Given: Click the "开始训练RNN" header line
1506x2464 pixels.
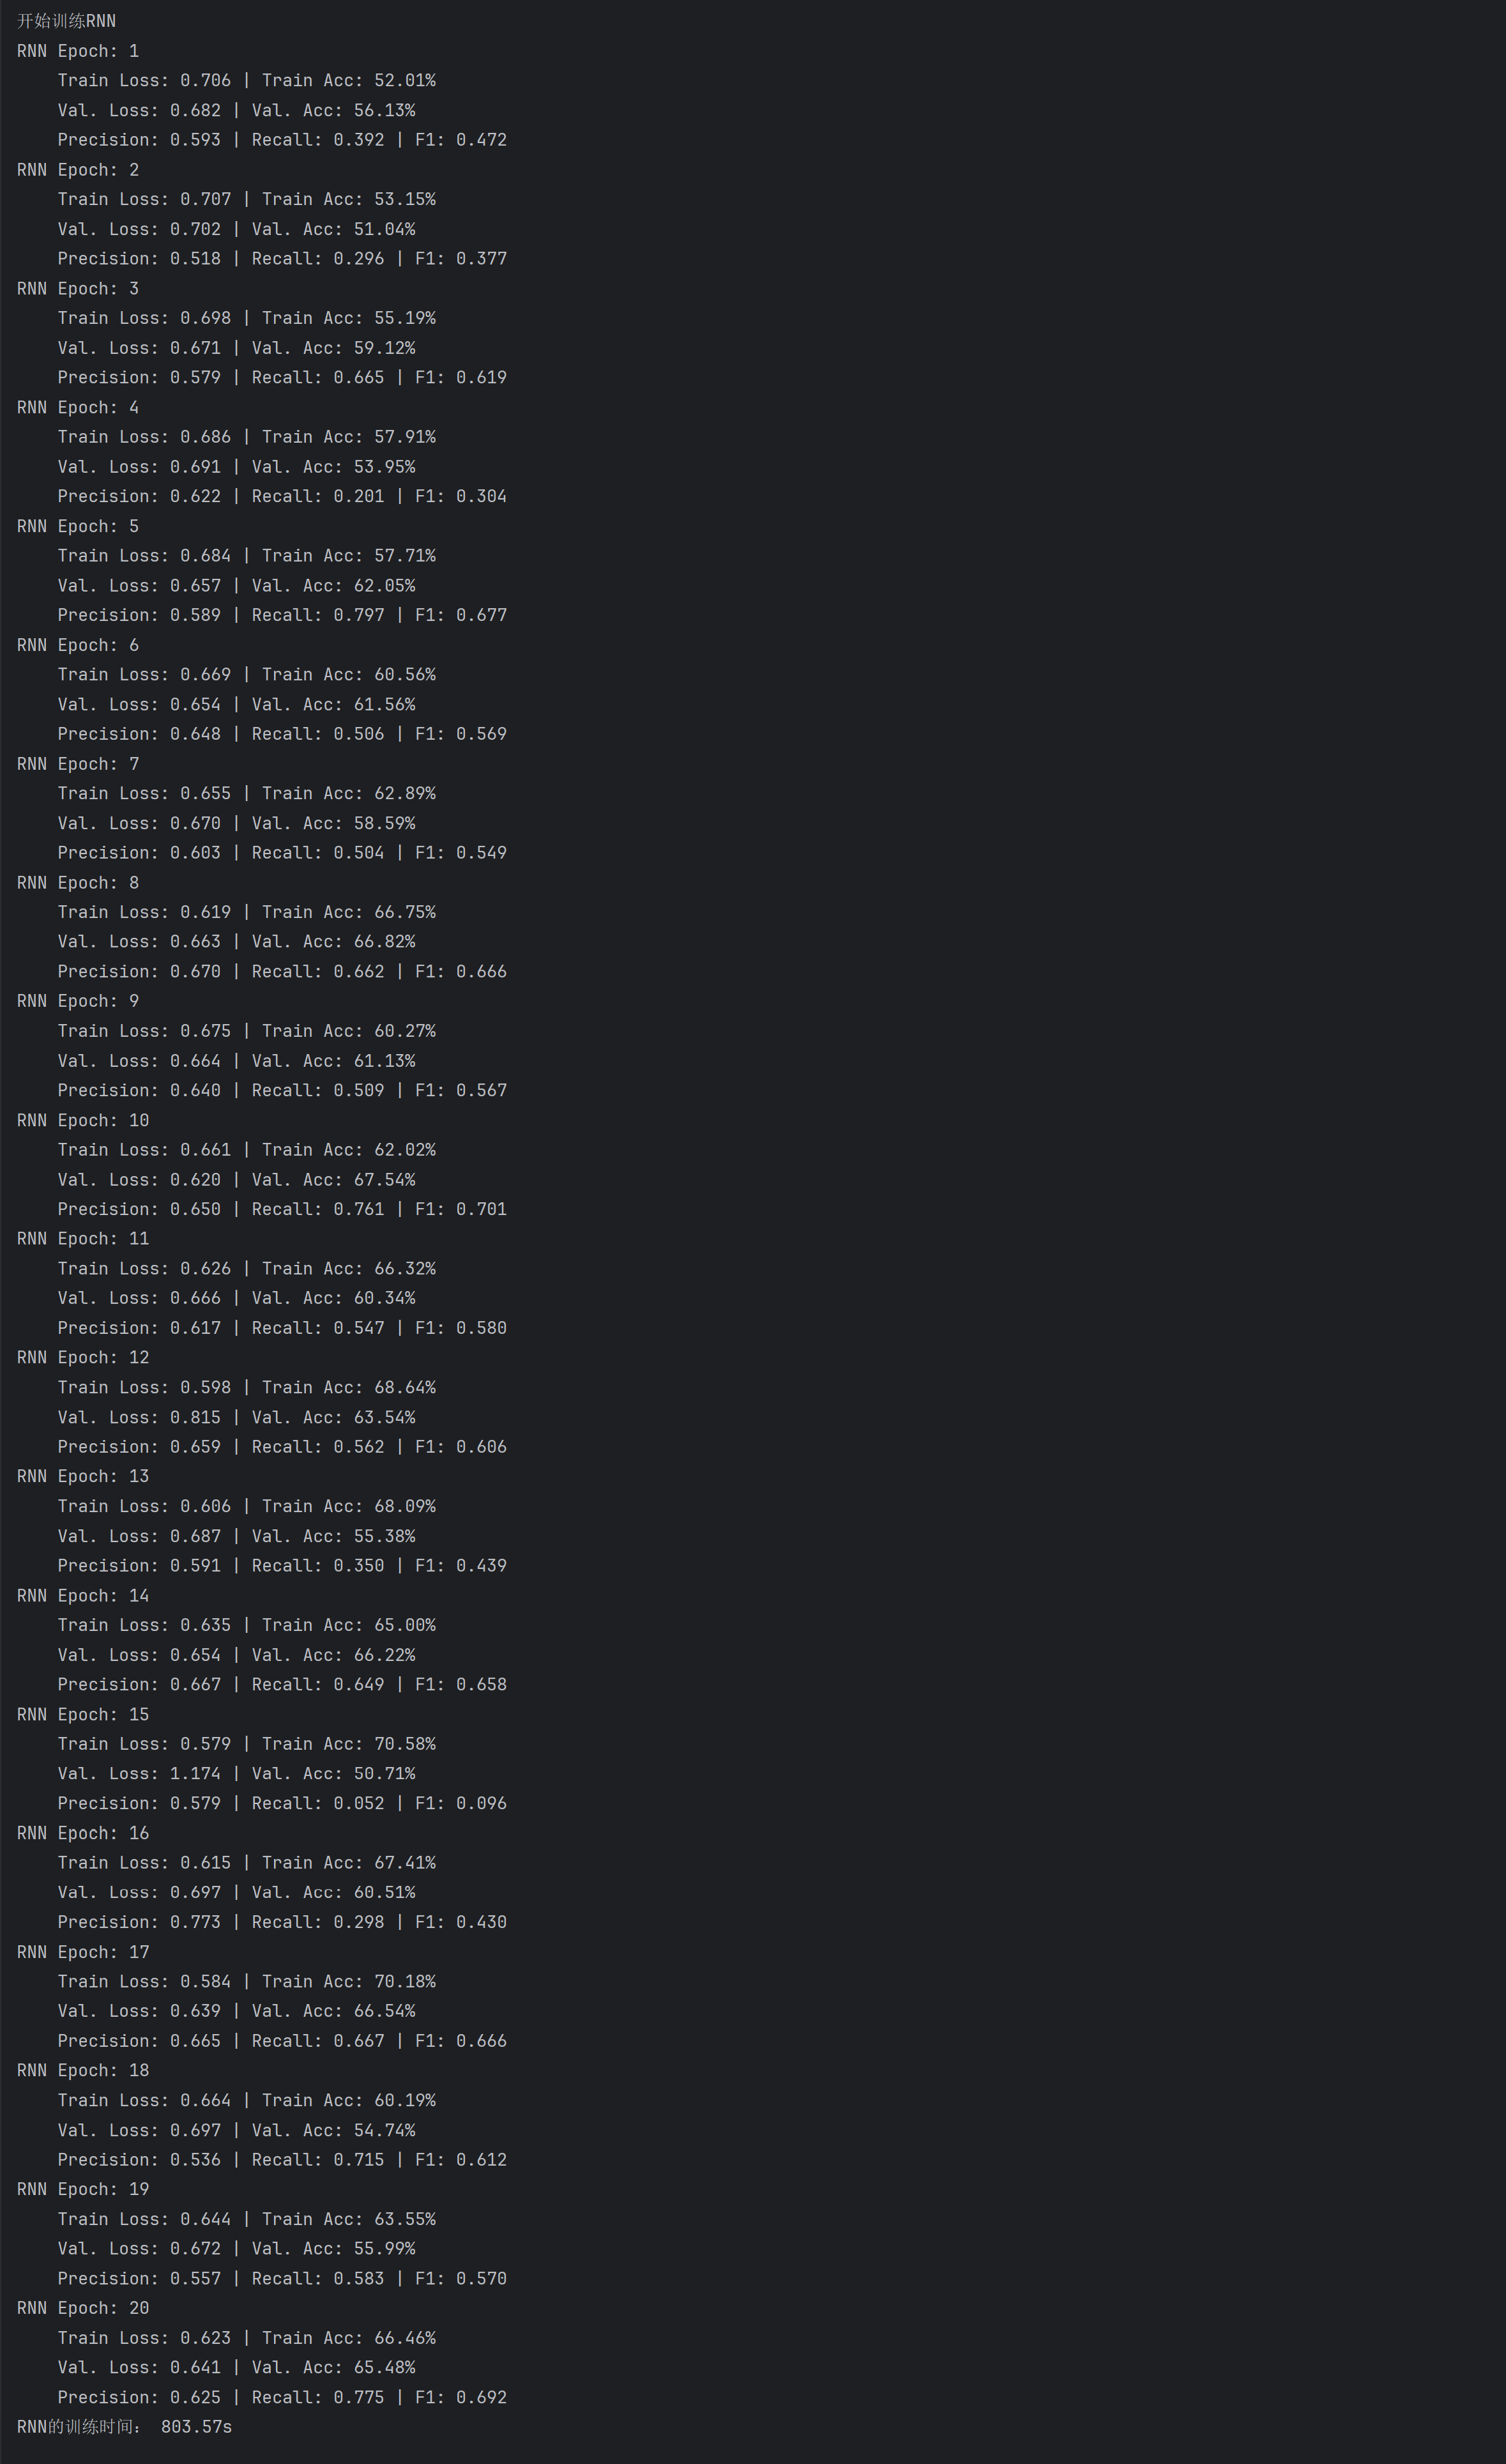Looking at the screenshot, I should (66, 21).
